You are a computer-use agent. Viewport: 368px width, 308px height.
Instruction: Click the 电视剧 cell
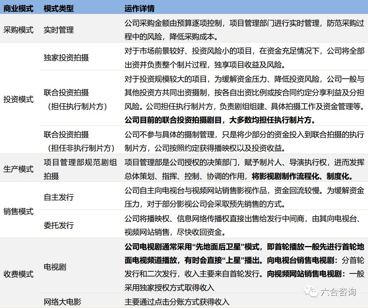55,267
